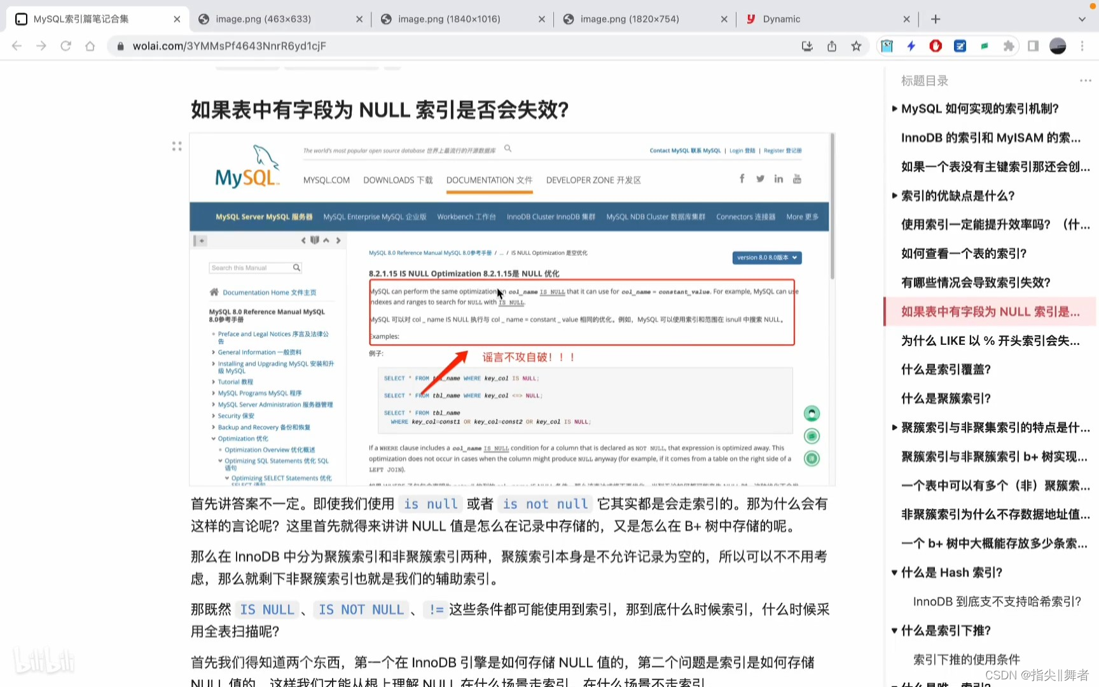This screenshot has height=687, width=1099.
Task: Jump to '什么是索引覆盖?' heading
Action: (x=946, y=370)
